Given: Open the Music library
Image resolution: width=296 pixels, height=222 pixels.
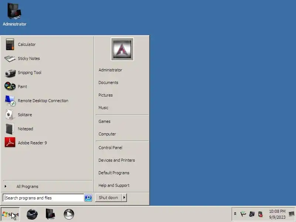Looking at the screenshot, I should tap(103, 108).
